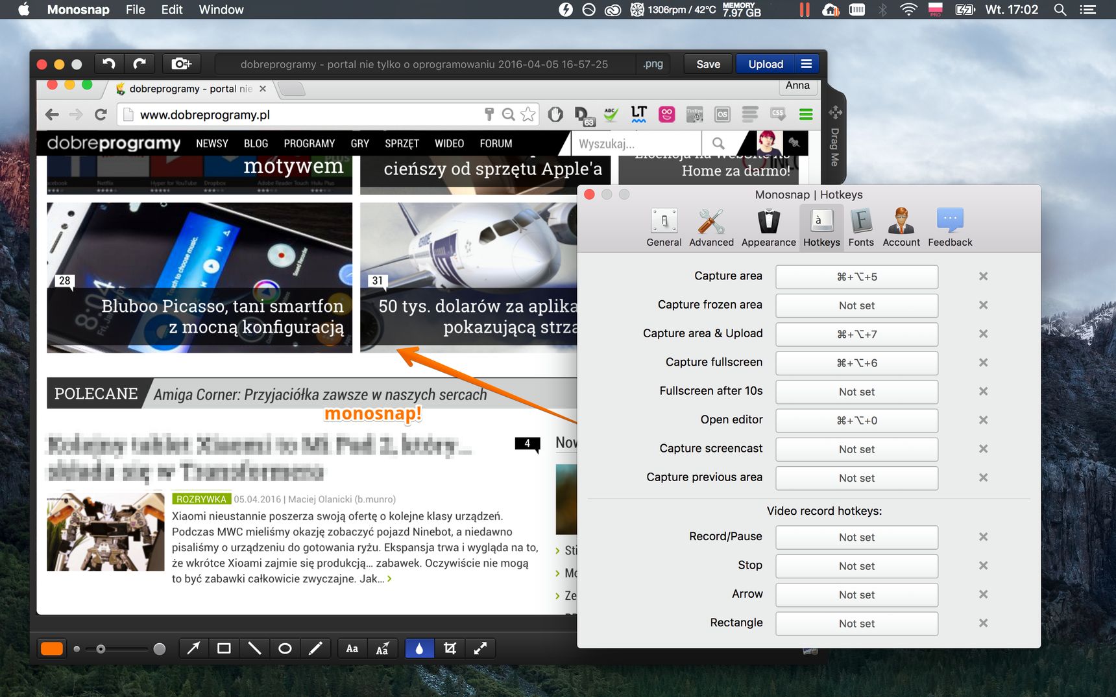Click the Capture frozen area hotkey field

pos(856,305)
